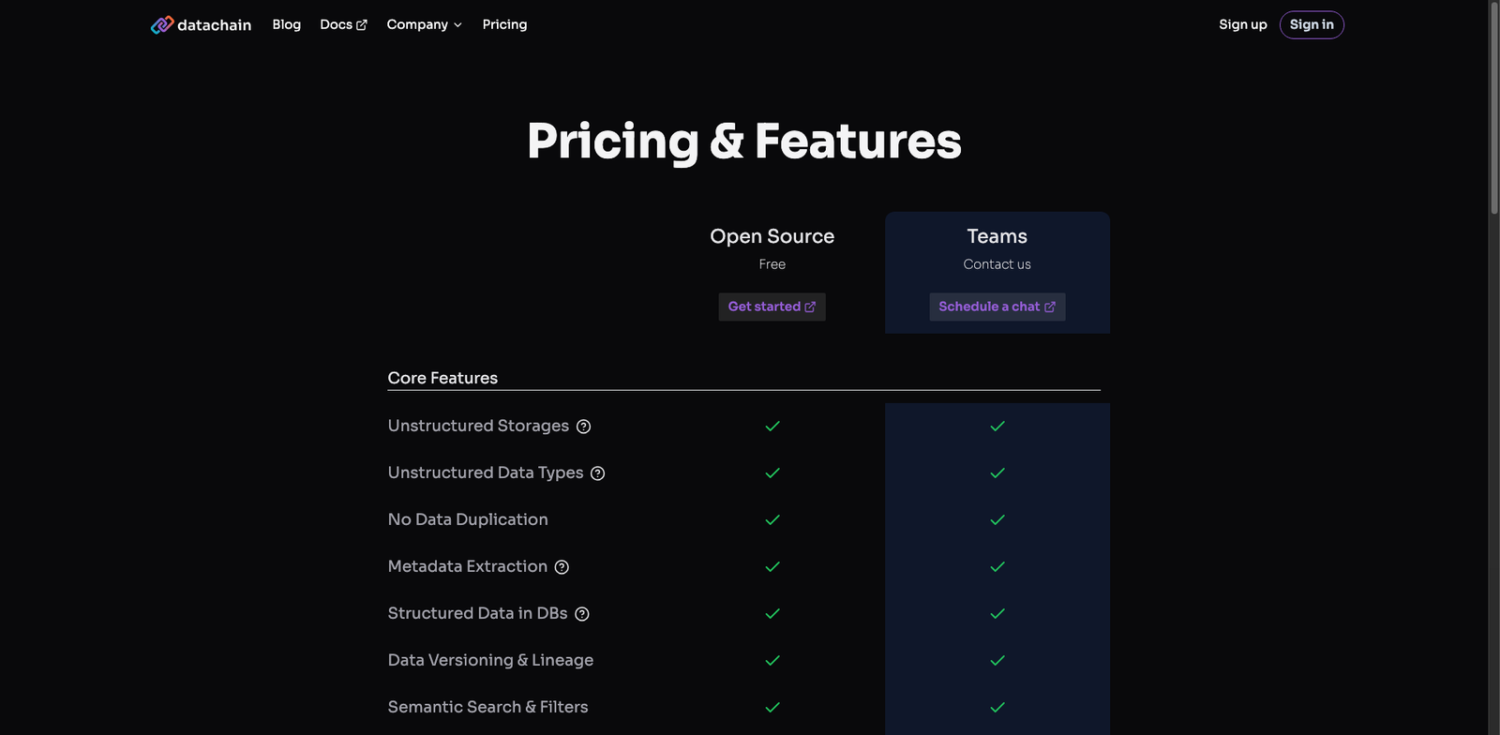The height and width of the screenshot is (735, 1500).
Task: Click Open Source checkmark for No Data Duplication
Action: click(x=772, y=519)
